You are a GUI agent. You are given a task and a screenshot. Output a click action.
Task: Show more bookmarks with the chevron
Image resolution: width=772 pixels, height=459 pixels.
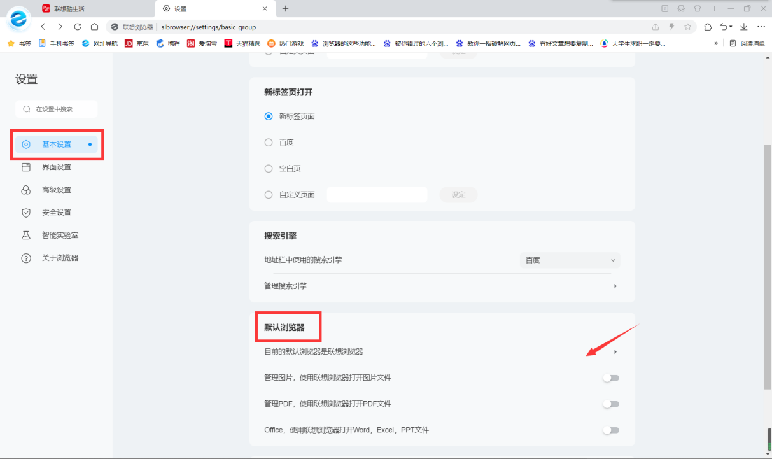tap(716, 44)
